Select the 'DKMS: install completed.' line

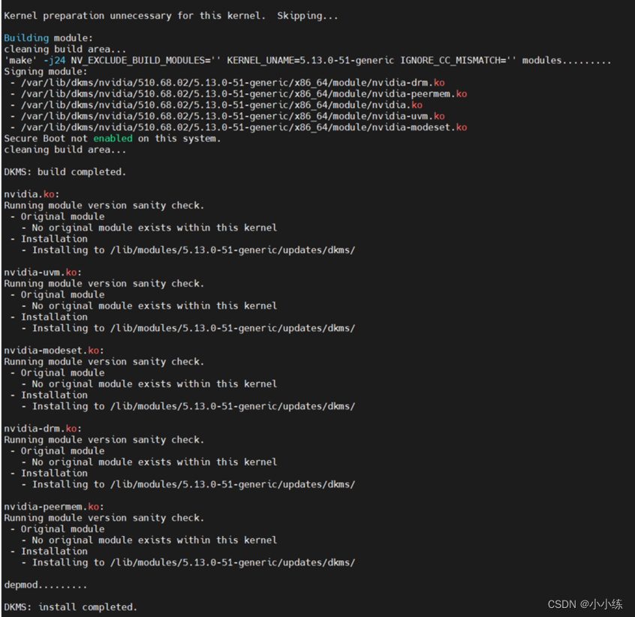(x=69, y=606)
